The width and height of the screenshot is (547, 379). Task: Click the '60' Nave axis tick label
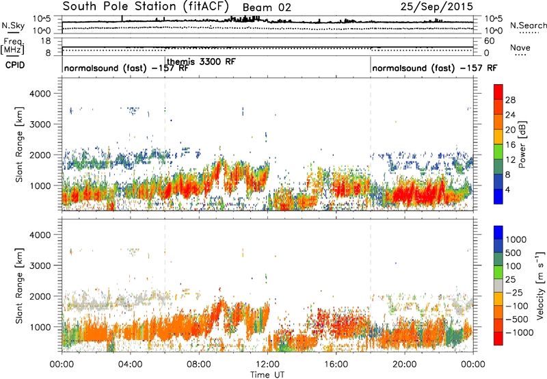pyautogui.click(x=489, y=41)
